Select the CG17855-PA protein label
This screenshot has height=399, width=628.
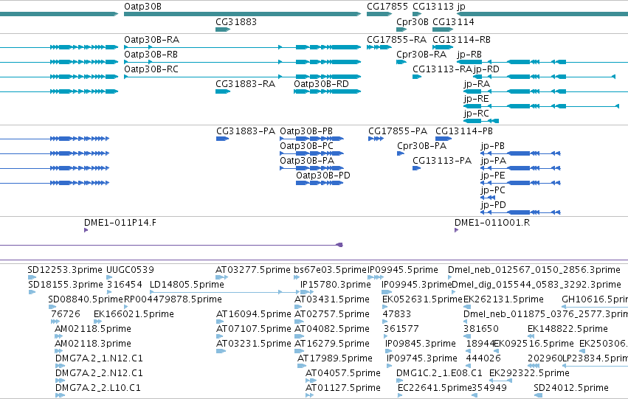(398, 131)
